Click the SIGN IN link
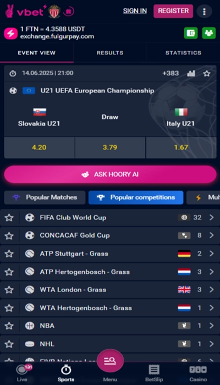The width and height of the screenshot is (220, 385). coord(135,11)
